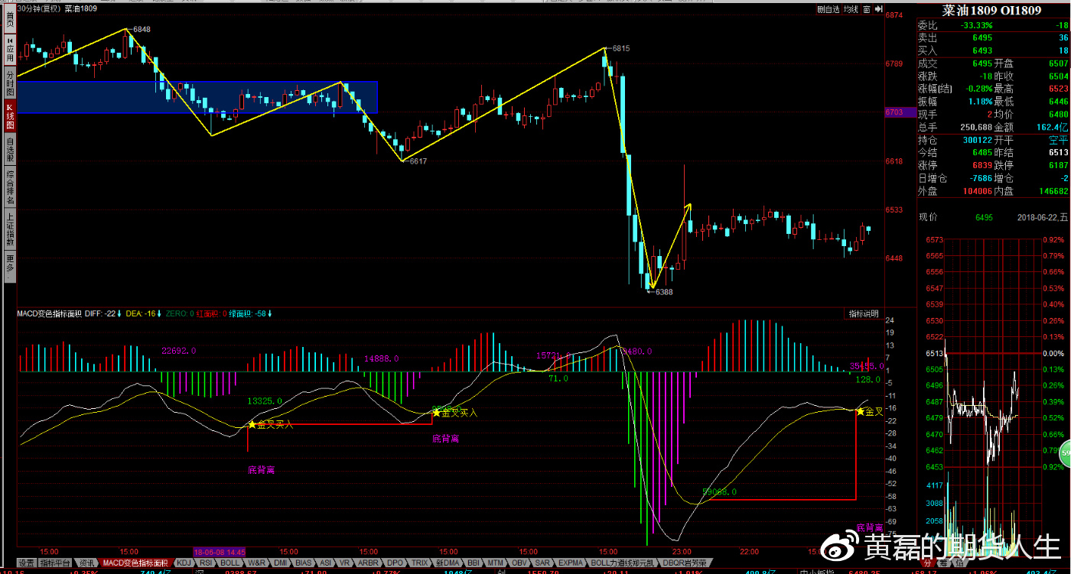Click the 卖出 price 6495
The width and height of the screenshot is (1071, 574).
982,37
